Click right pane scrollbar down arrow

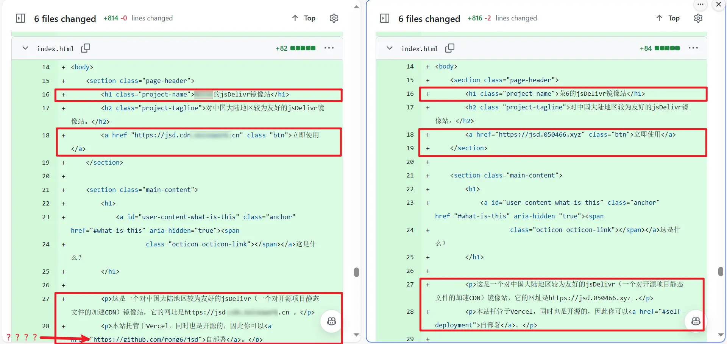(721, 335)
